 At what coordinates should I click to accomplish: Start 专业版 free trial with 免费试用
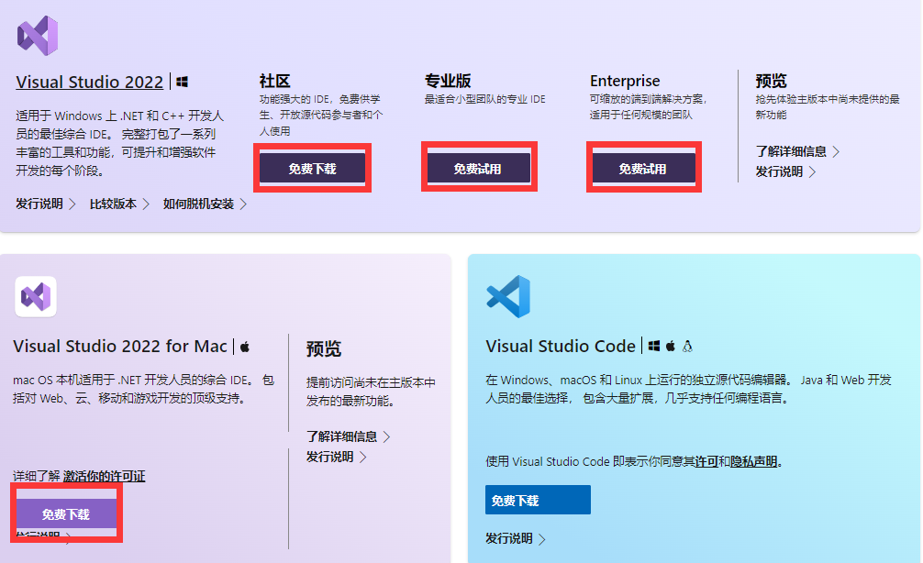[479, 169]
